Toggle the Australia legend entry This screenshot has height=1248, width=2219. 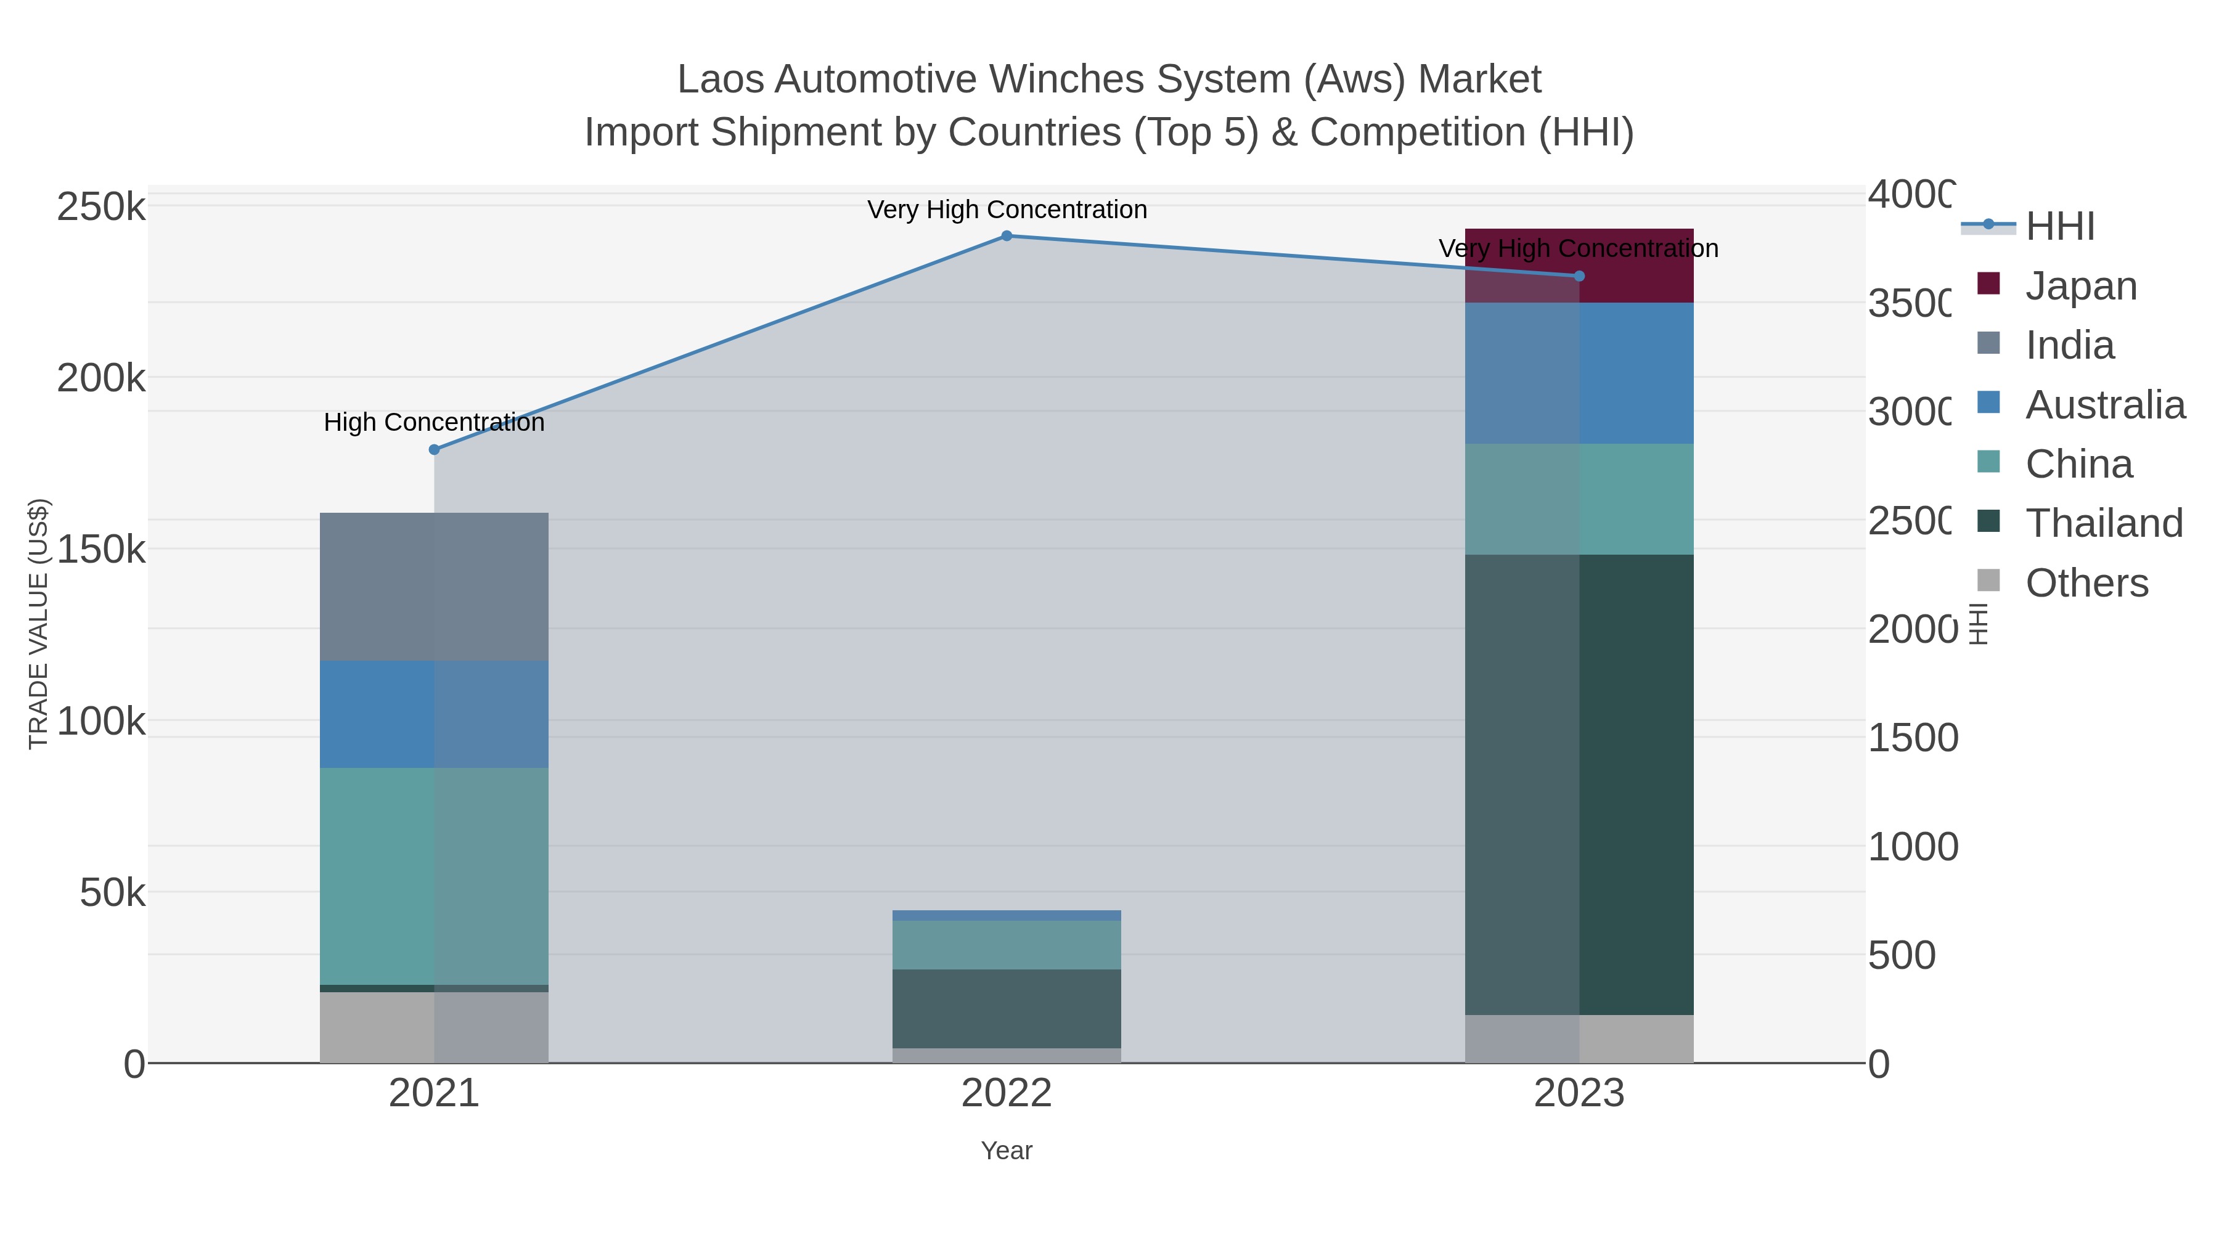pos(2081,405)
